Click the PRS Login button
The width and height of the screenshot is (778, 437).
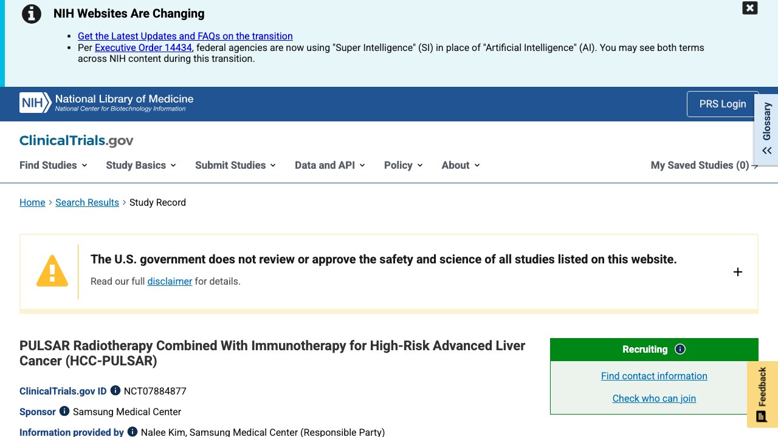point(723,104)
